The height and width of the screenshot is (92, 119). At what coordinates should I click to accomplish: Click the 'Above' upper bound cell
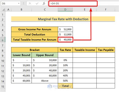pos(45,81)
